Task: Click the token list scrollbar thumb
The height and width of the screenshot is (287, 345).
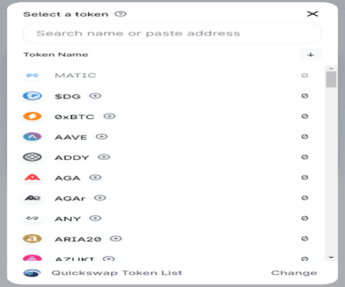Action: (x=331, y=80)
